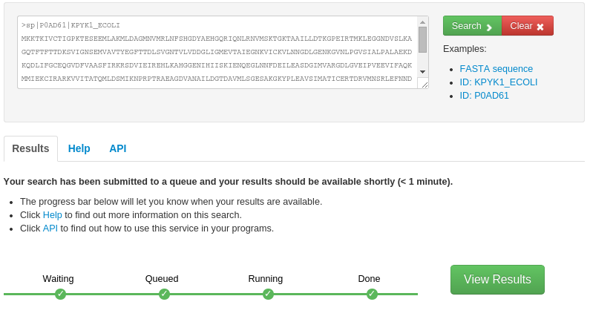This screenshot has height=319, width=590.
Task: Click the Running step checkmark icon
Action: (x=268, y=294)
